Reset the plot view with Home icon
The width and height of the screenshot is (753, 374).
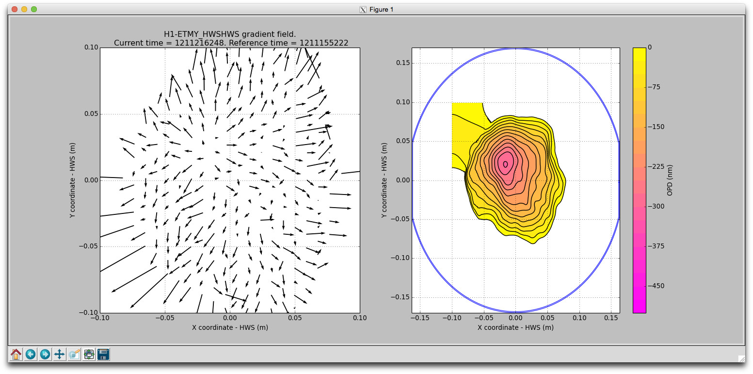pyautogui.click(x=16, y=355)
